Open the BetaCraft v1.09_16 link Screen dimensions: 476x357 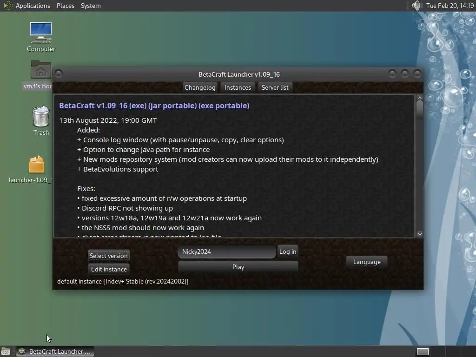[93, 106]
